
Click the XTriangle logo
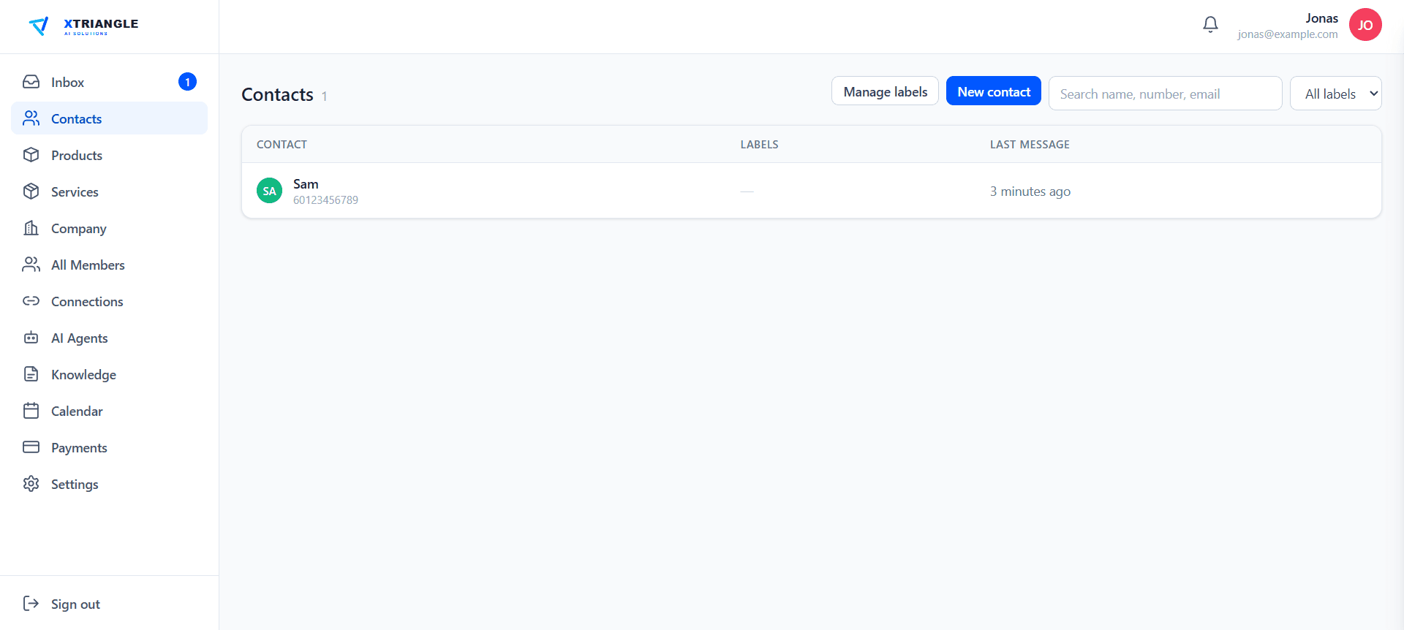pos(83,26)
